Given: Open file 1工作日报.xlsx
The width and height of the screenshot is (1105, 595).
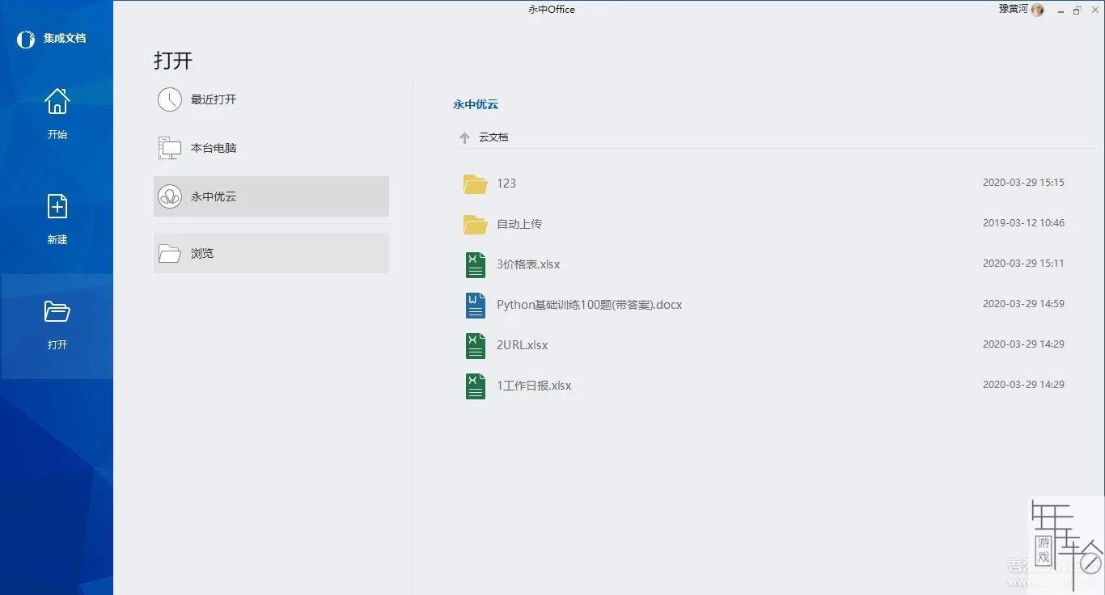Looking at the screenshot, I should [x=534, y=386].
